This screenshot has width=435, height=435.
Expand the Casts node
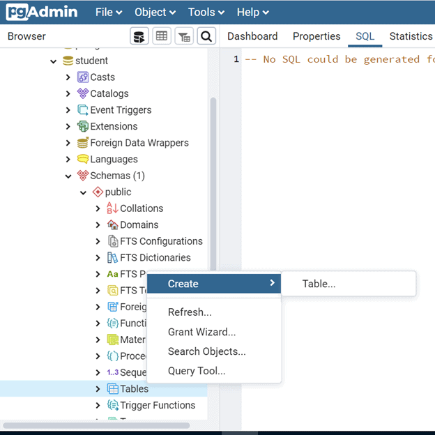(68, 77)
